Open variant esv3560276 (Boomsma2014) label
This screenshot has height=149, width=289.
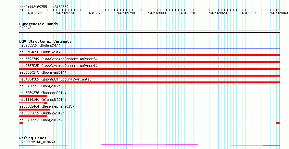coord(43,93)
